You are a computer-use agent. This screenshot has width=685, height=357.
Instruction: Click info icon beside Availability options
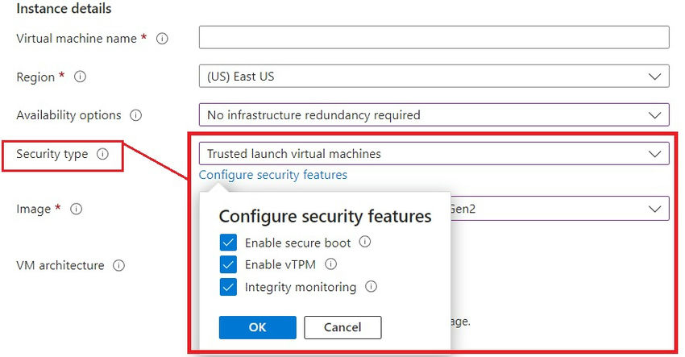[135, 115]
